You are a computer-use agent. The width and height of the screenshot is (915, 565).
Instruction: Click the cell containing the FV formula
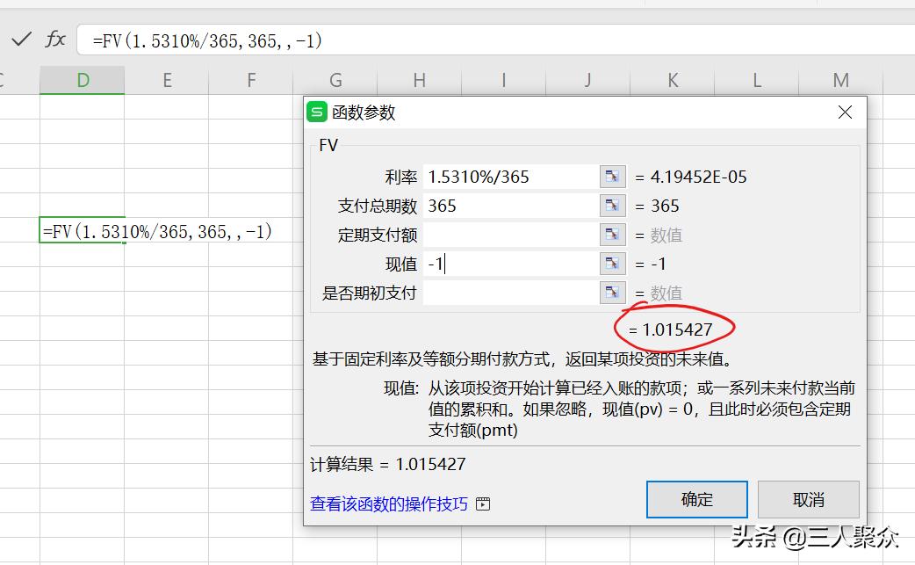(83, 230)
